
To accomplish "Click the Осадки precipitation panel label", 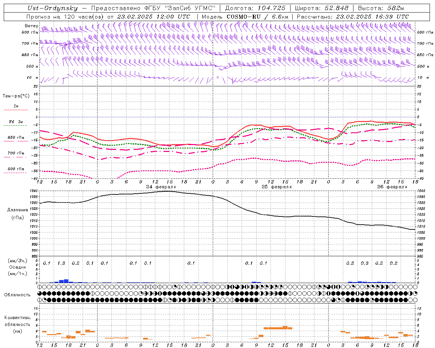I will click(18, 267).
